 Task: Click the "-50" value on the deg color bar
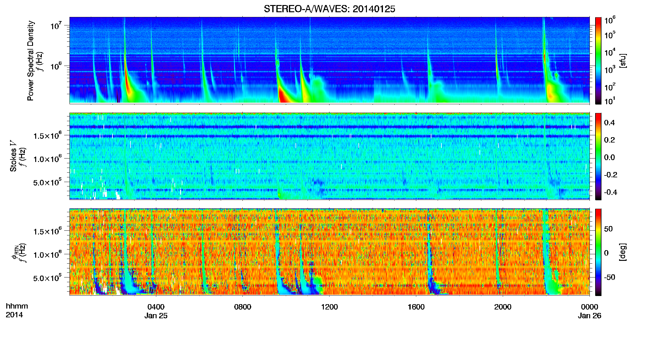pyautogui.click(x=609, y=277)
